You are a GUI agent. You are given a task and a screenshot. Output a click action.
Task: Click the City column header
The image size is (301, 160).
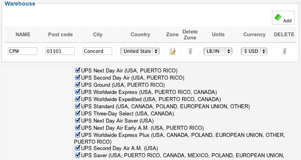click(98, 35)
